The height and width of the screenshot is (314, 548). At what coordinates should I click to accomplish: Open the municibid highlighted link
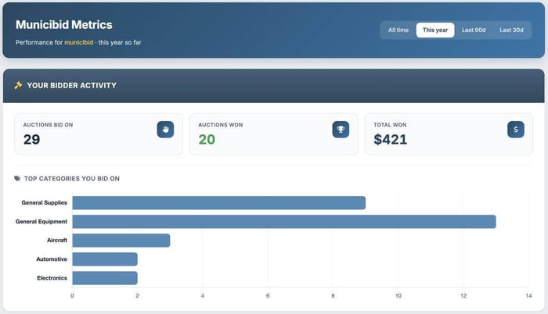click(x=78, y=42)
